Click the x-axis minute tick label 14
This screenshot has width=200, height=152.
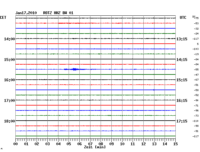click(165, 144)
